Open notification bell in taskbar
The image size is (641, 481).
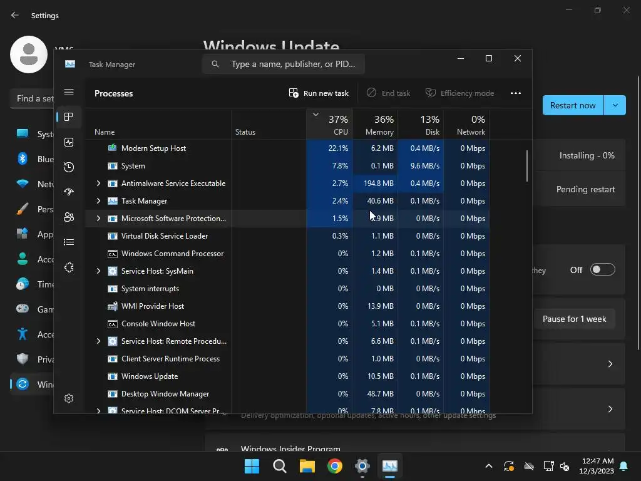coord(623,466)
